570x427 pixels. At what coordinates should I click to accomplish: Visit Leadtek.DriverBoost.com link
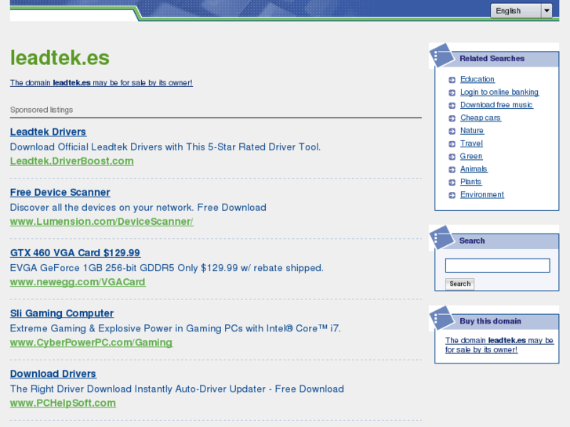pos(71,161)
